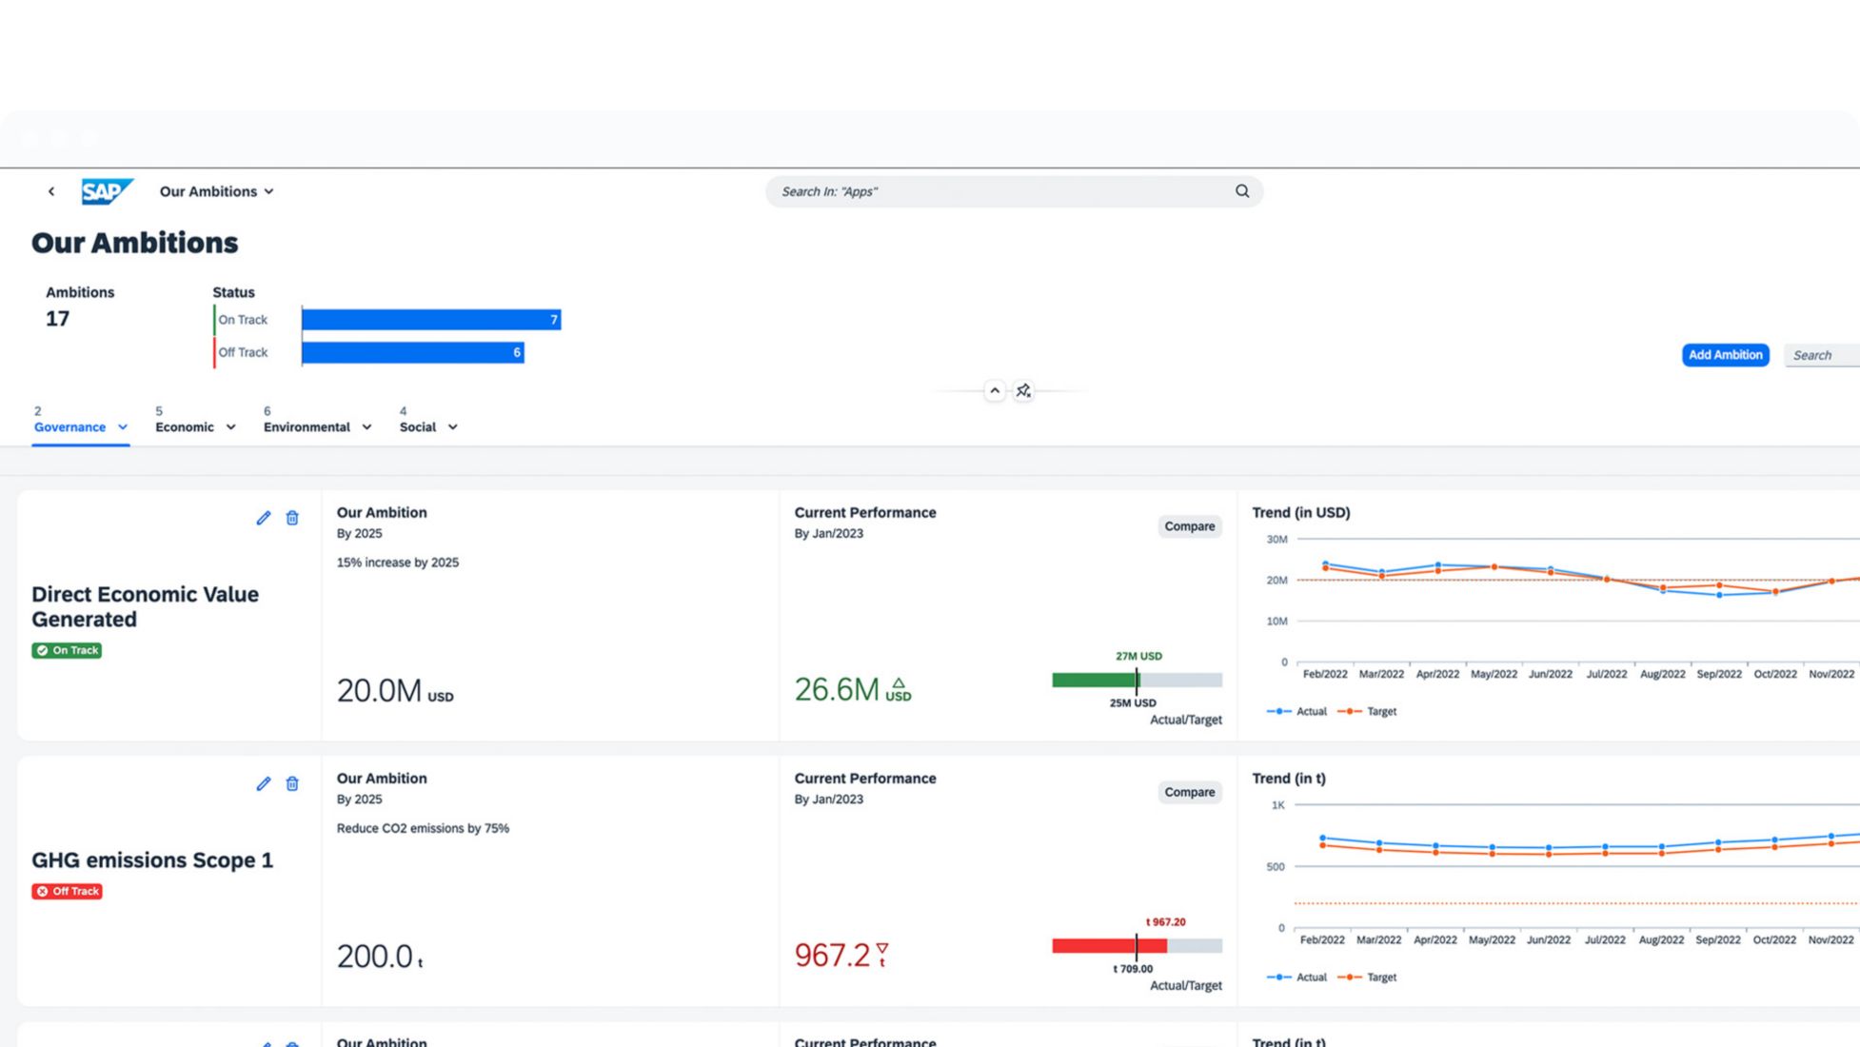Viewport: 1860px width, 1047px height.
Task: Click Compare for Direct Economic Value Generated
Action: point(1189,526)
